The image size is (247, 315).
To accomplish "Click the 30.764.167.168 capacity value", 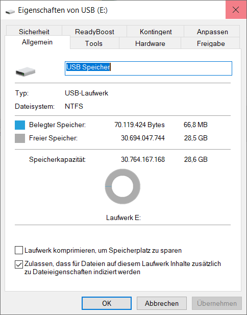I will coord(143,159).
